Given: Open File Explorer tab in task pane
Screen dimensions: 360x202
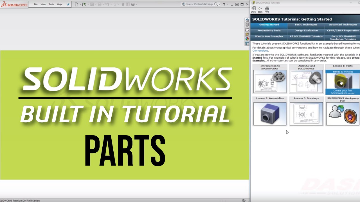Looking at the screenshot, I should point(247,30).
